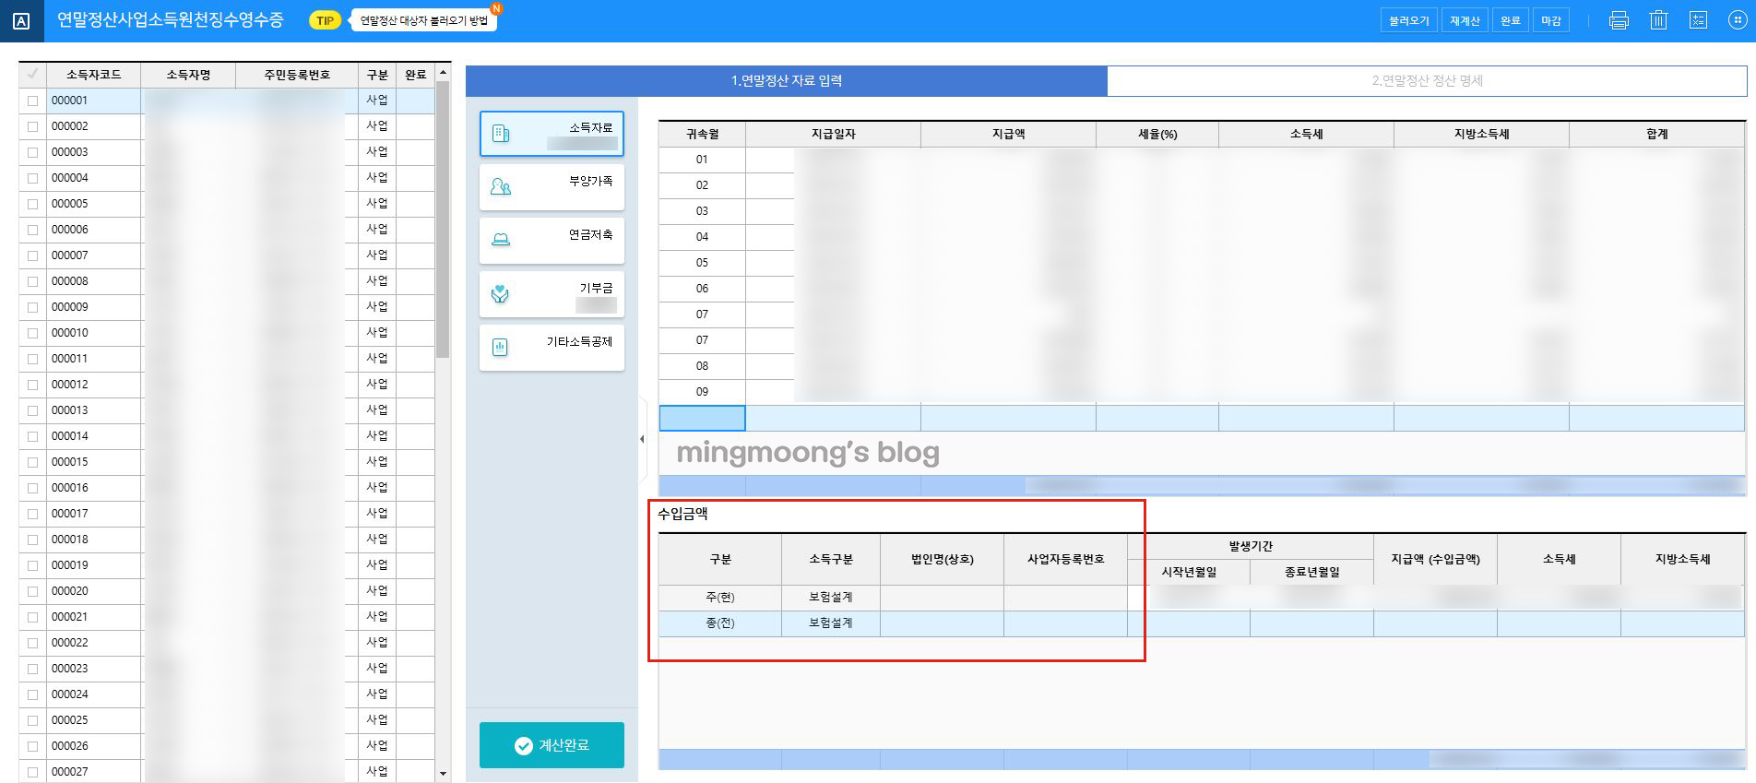Click the A application logo icon

[21, 21]
